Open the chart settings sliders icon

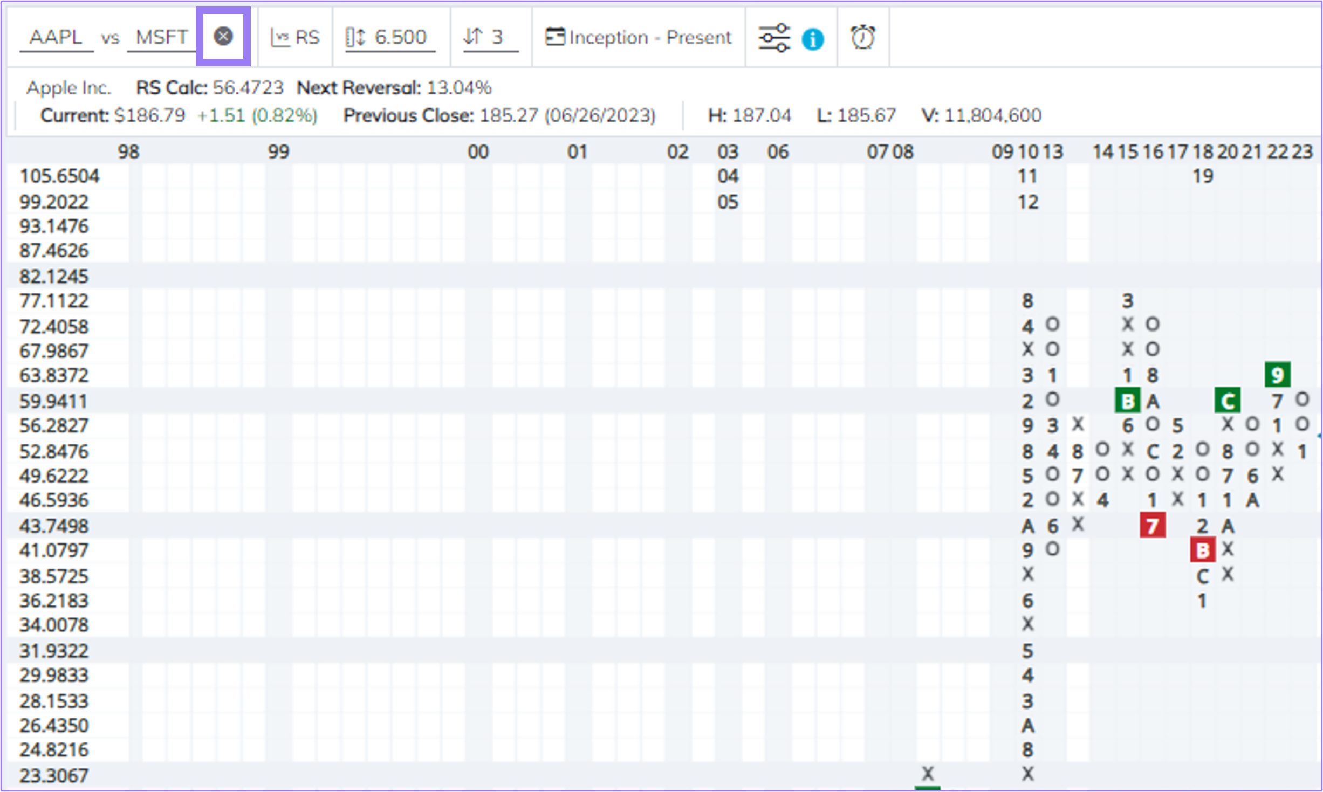773,37
